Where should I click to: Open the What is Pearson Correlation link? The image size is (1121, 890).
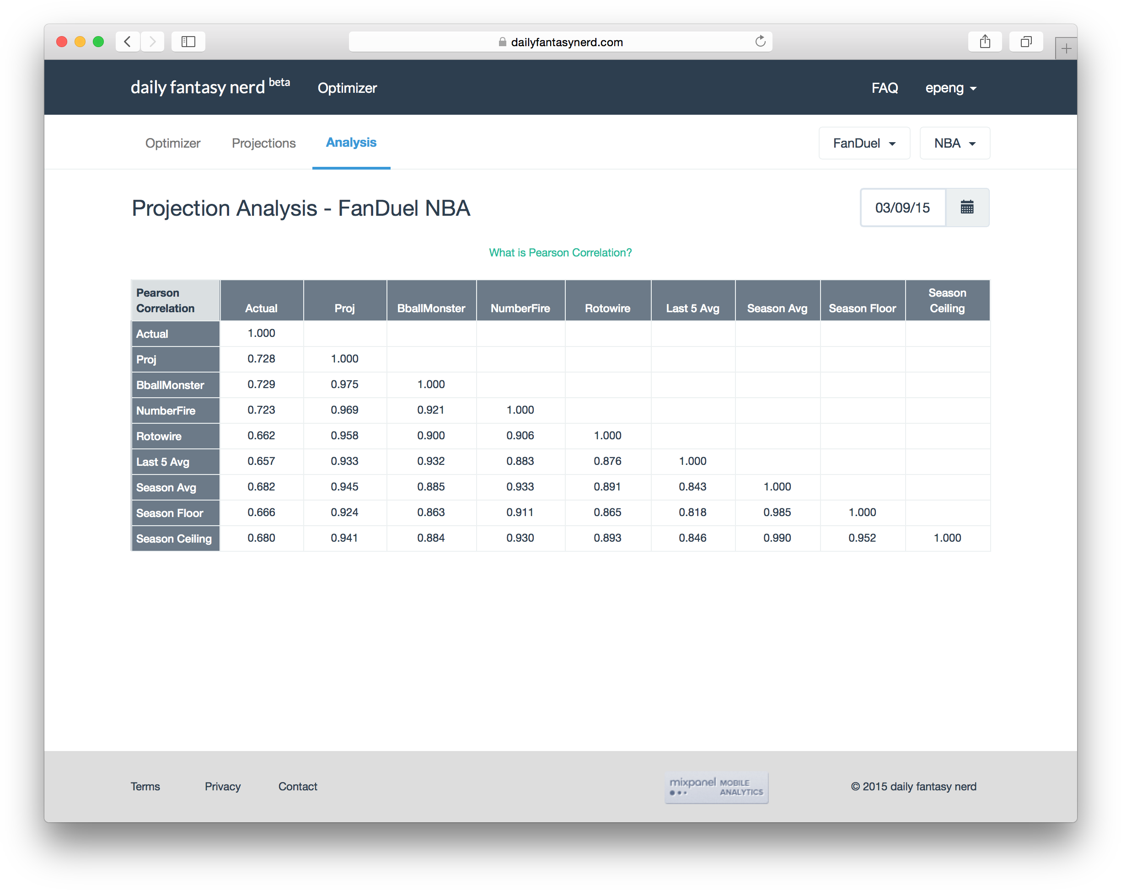pos(560,252)
